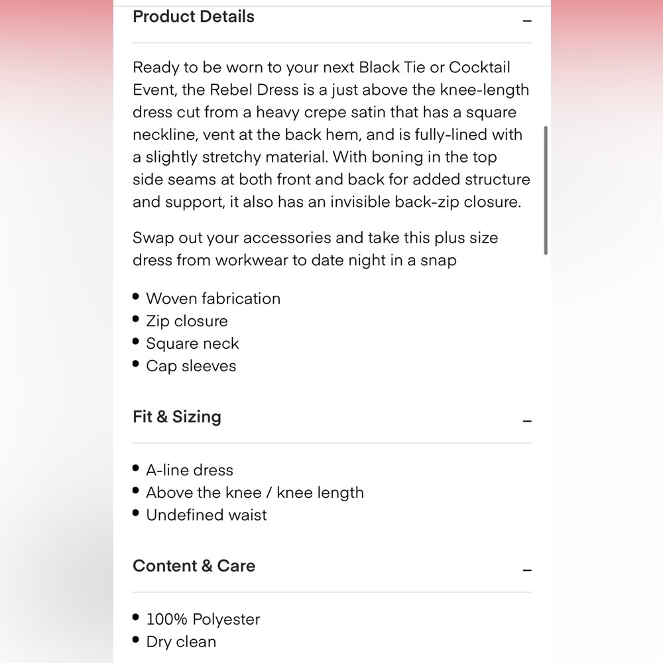The image size is (663, 663).
Task: Select the Square neck detail
Action: click(x=192, y=343)
